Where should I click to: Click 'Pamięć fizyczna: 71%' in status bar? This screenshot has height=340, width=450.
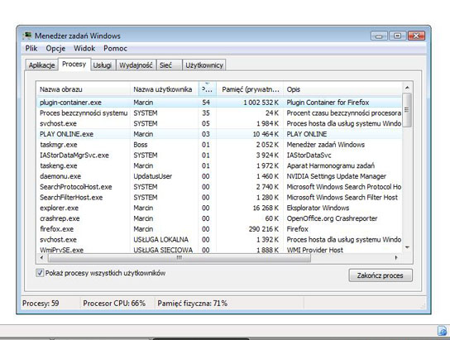tap(192, 304)
